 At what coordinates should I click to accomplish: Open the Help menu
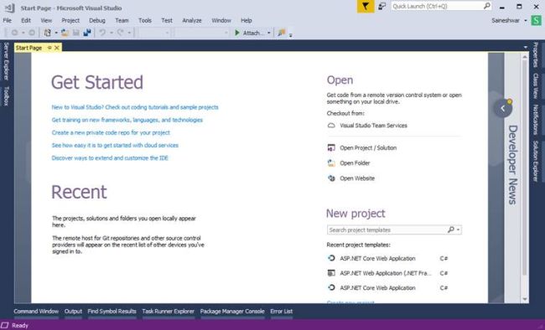tap(247, 20)
